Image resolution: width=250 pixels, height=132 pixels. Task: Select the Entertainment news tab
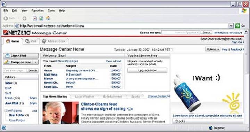(x=112, y=97)
